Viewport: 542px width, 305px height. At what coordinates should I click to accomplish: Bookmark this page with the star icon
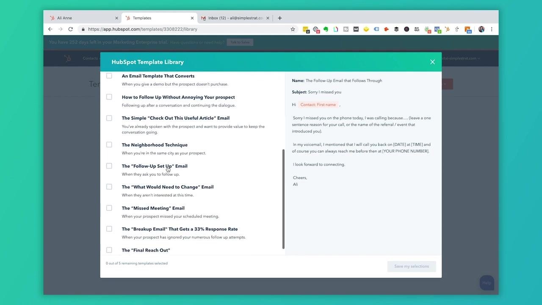pos(293,29)
